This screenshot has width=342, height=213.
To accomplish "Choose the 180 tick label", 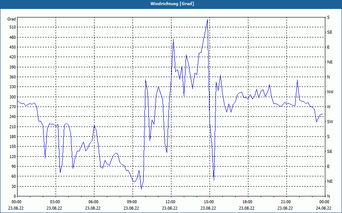I will coord(13,137).
